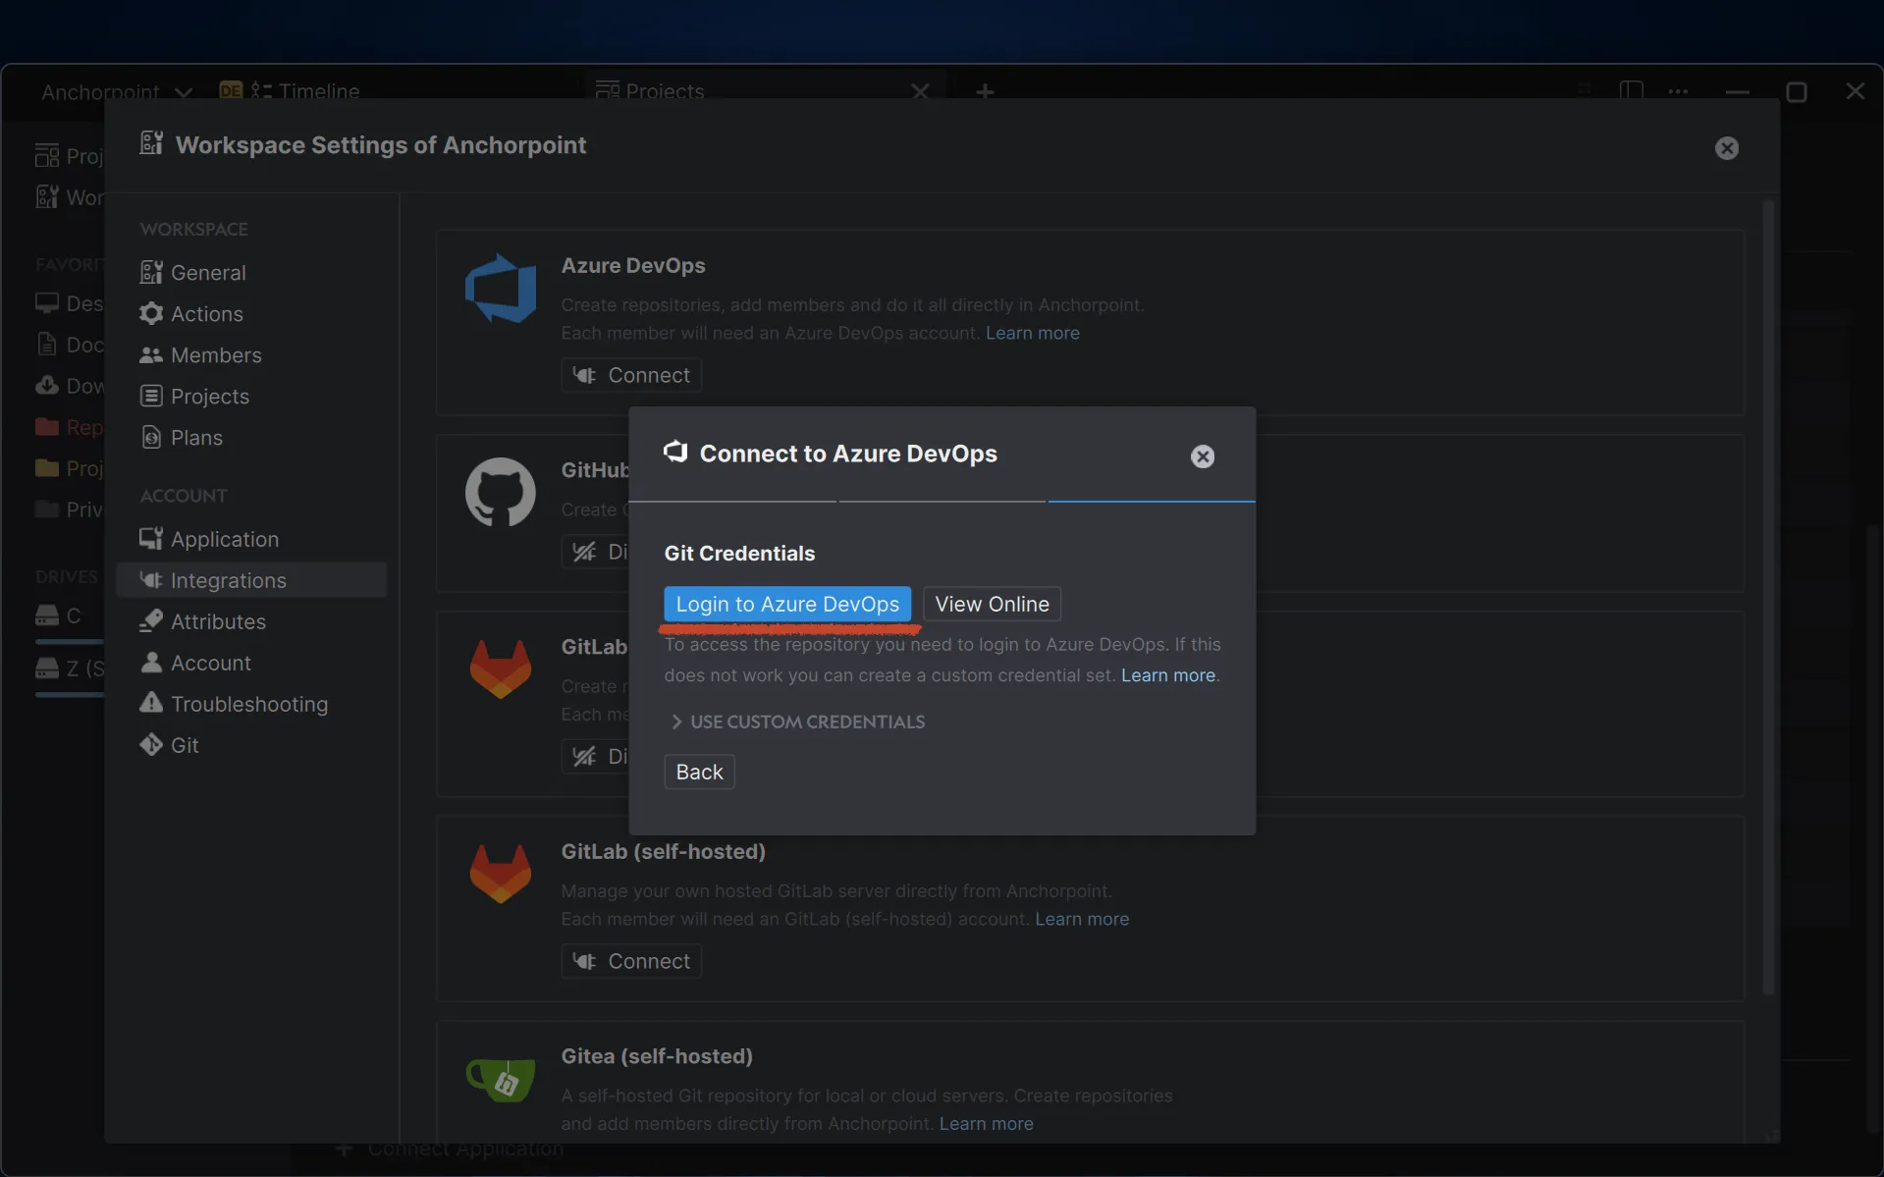Click the General settings icon
The image size is (1884, 1177).
tap(151, 272)
